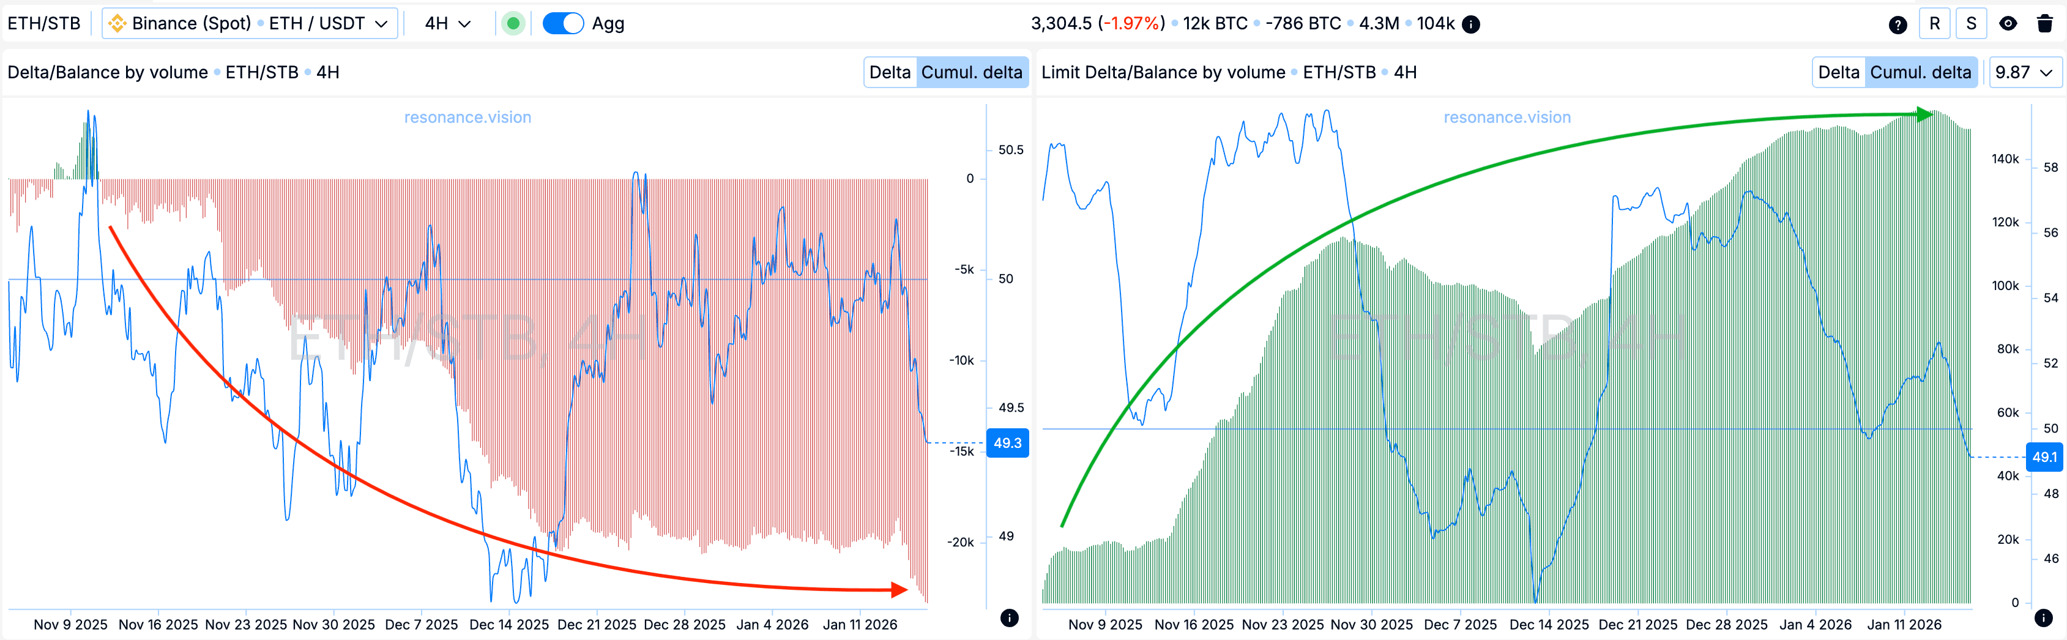Expand the 4H timeframe dropdown
Viewport: 2067px width, 640px height.
(x=447, y=24)
